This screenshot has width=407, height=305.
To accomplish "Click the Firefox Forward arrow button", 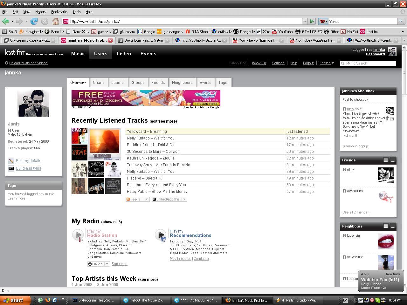I will click(19, 21).
